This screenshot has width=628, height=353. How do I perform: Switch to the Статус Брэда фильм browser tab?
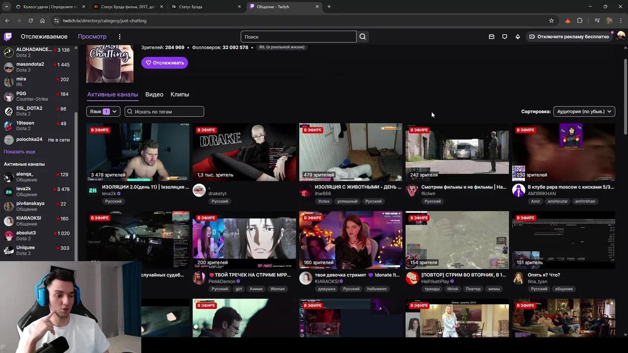click(129, 7)
